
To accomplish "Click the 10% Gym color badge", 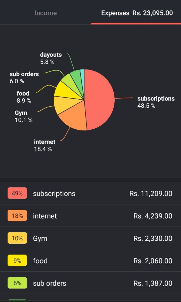I will (17, 238).
